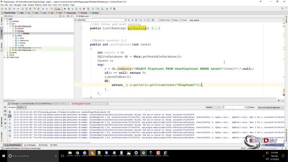
Task: Click the Run app green play icon
Action: (65, 9)
